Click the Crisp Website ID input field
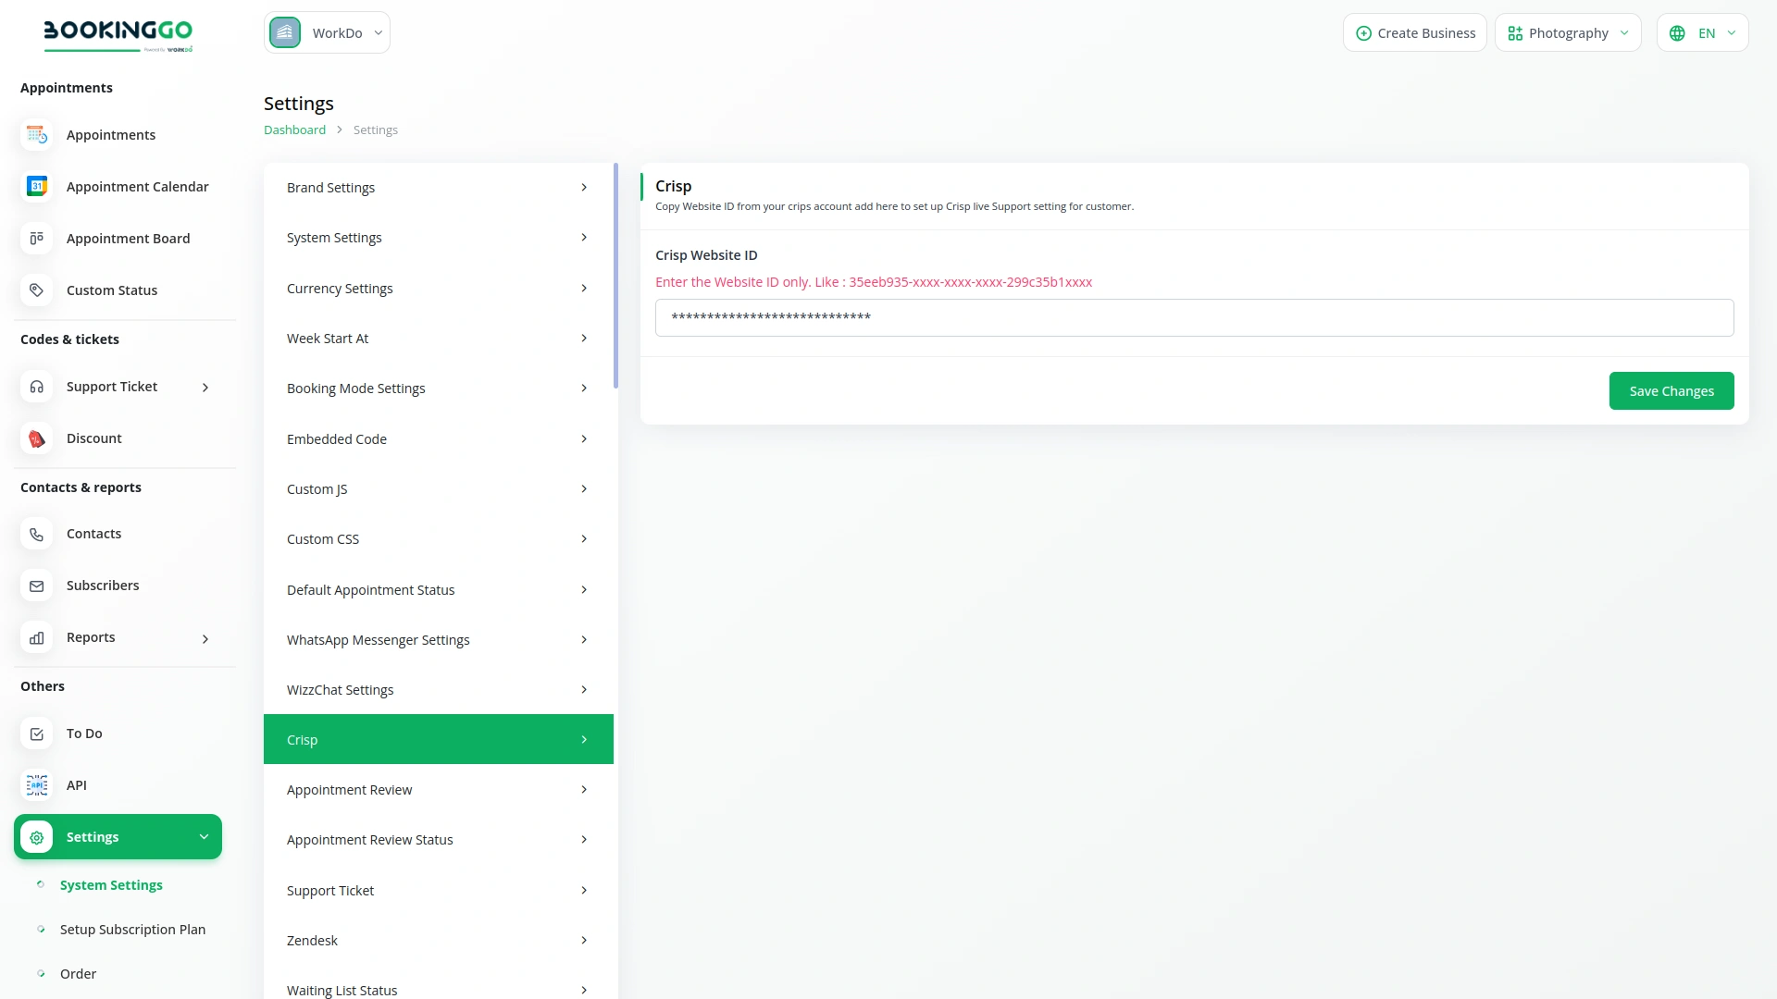Viewport: 1777px width, 999px height. tap(1194, 317)
